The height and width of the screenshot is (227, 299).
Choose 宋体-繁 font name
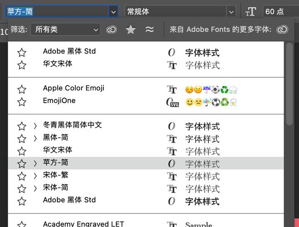[x=56, y=175]
